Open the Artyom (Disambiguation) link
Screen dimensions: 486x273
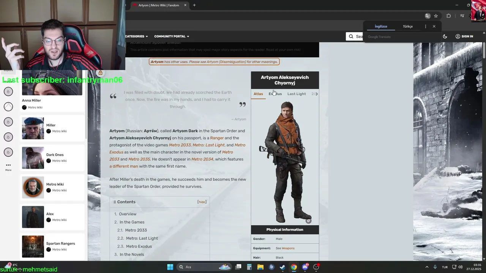pyautogui.click(x=226, y=62)
